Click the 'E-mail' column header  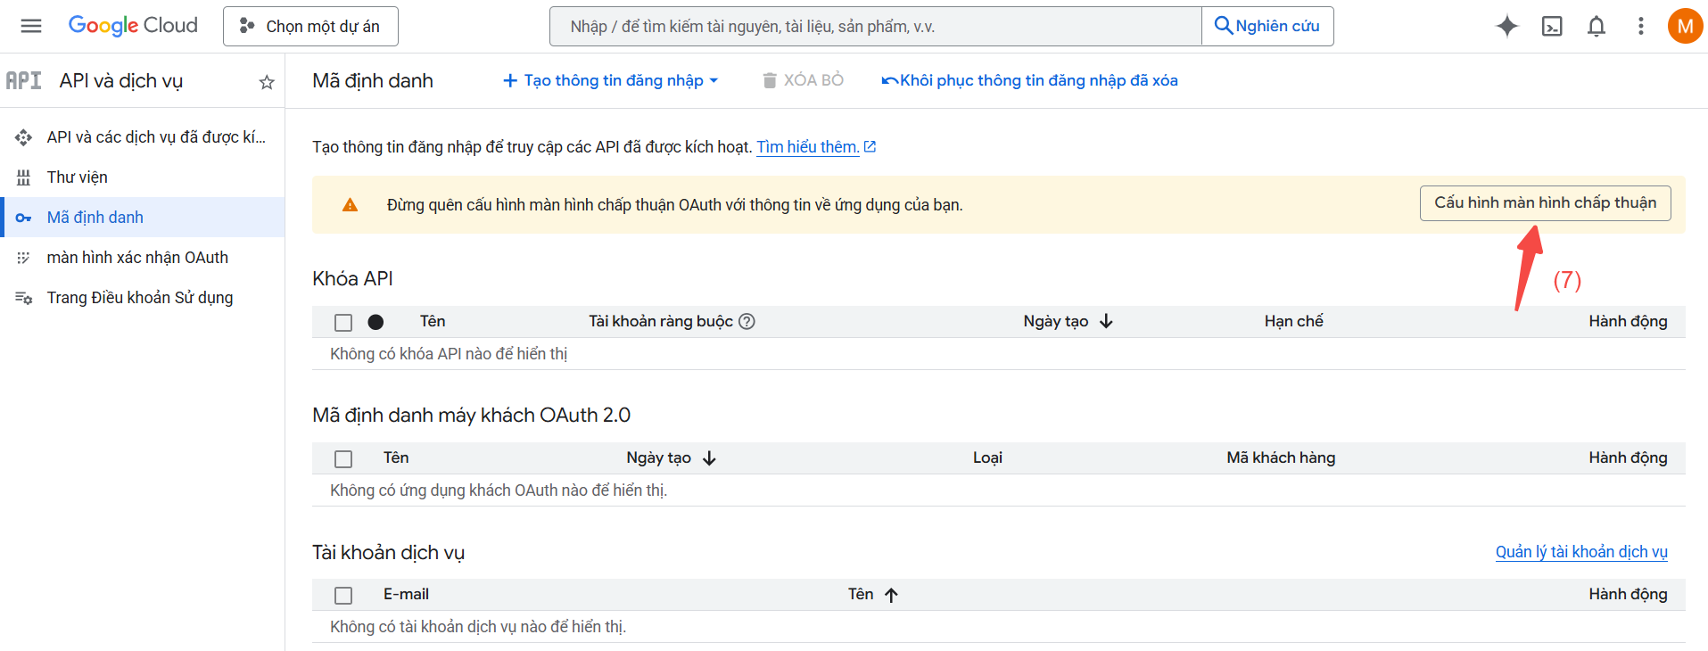pos(406,594)
